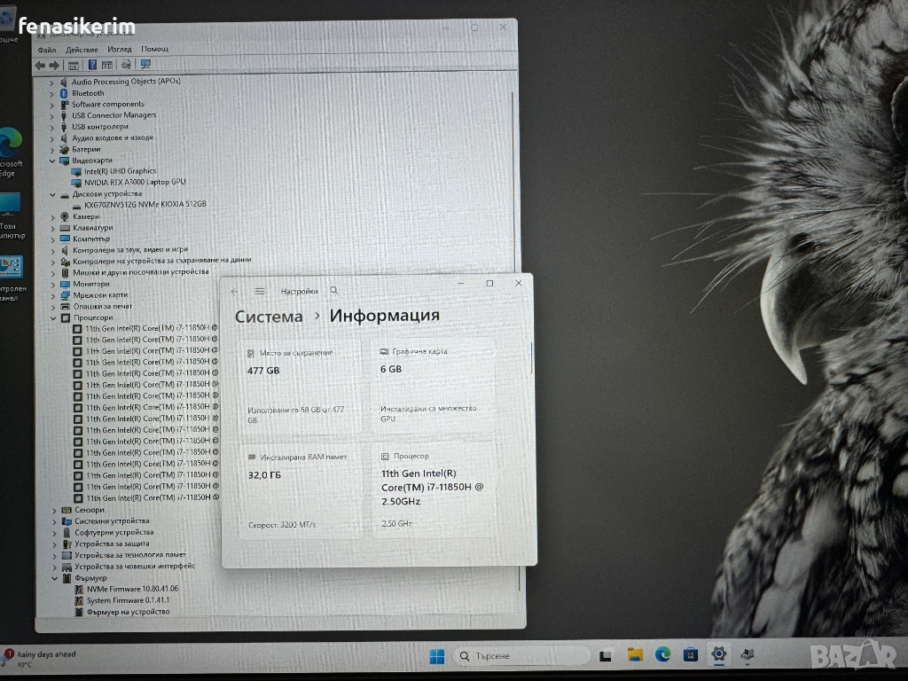This screenshot has height=681, width=908.
Task: Collapse the Процесори tree category
Action: point(53,317)
